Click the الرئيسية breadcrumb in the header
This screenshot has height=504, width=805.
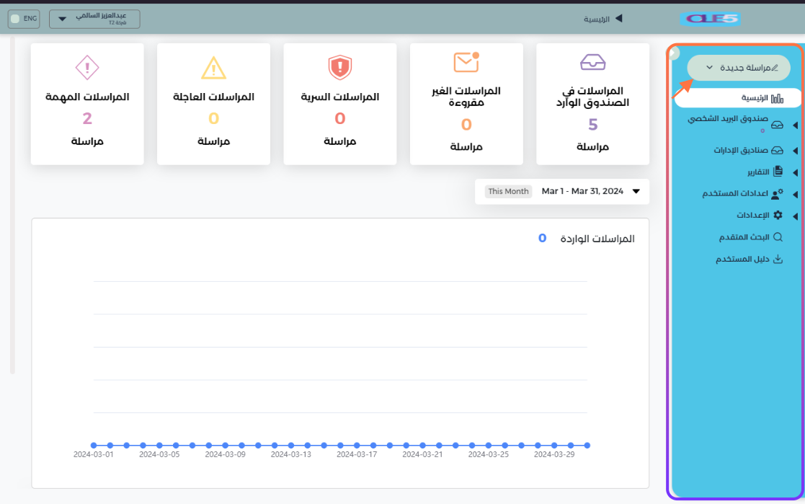[x=596, y=19]
